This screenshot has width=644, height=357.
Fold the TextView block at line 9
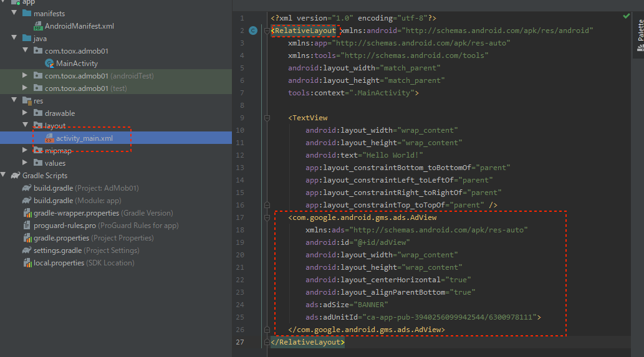(267, 118)
